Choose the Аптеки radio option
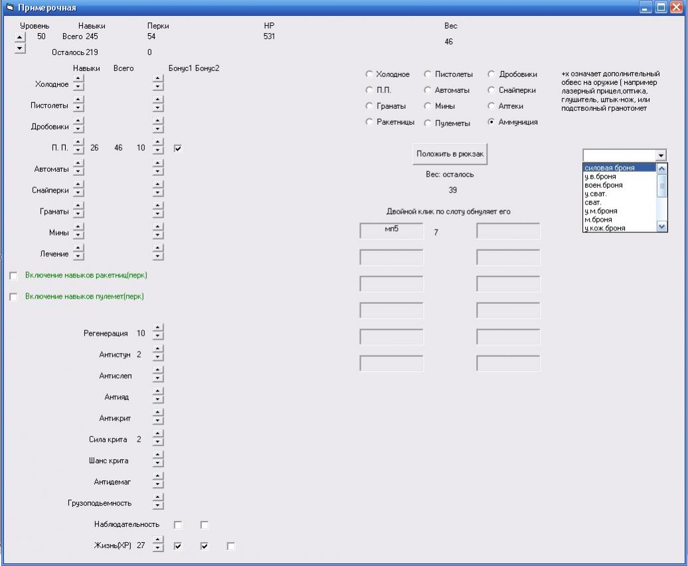The height and width of the screenshot is (566, 688). (492, 106)
